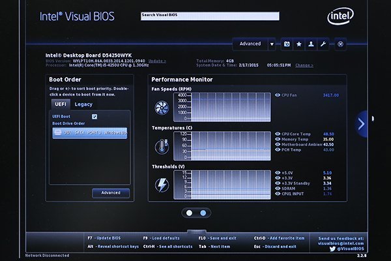Uncheck the UEFI Boot checkbox
The width and height of the screenshot is (391, 261).
coord(94,116)
